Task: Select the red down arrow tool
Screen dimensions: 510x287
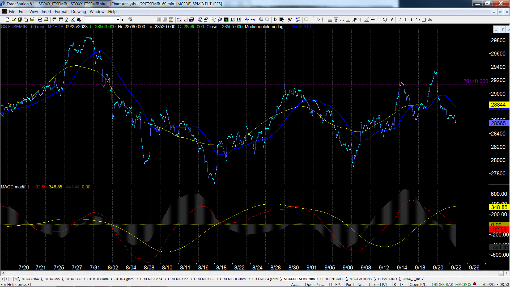Action: 405,20
